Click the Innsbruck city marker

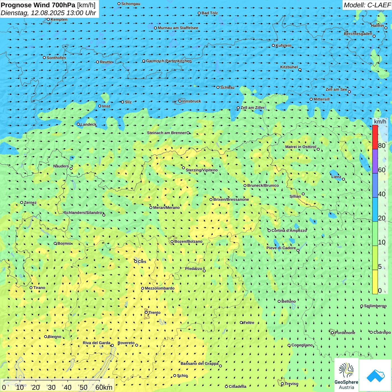click(x=180, y=101)
